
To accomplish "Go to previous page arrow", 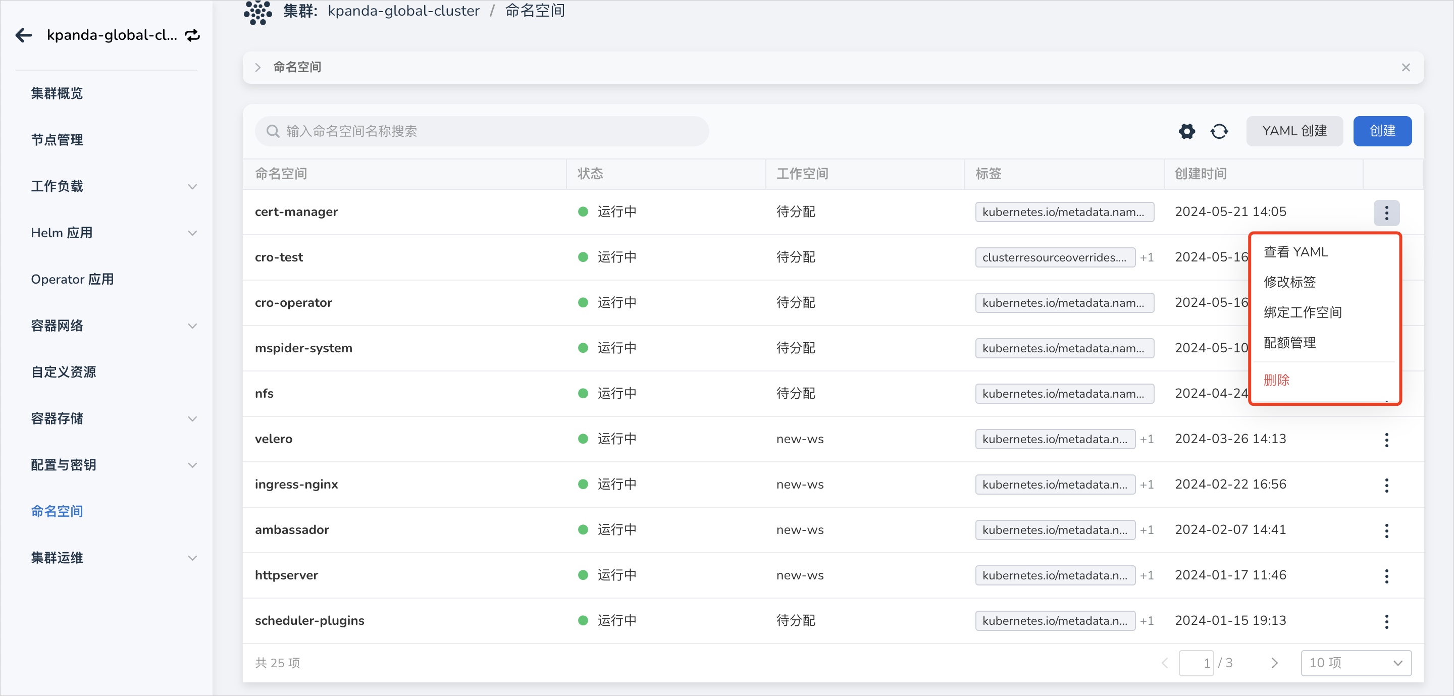I will coord(1164,663).
